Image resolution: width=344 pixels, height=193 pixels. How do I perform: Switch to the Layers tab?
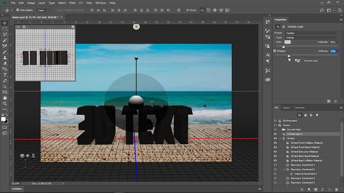pyautogui.click(x=286, y=108)
